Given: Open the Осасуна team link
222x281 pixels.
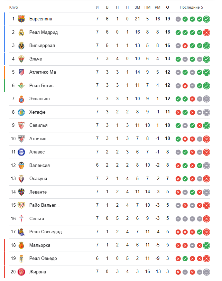Looking at the screenshot, I should coord(38,179).
